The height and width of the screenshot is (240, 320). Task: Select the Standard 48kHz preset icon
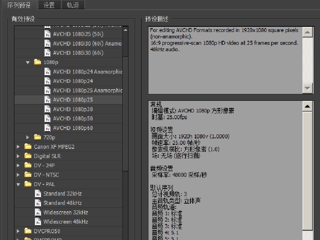pyautogui.click(x=38, y=203)
